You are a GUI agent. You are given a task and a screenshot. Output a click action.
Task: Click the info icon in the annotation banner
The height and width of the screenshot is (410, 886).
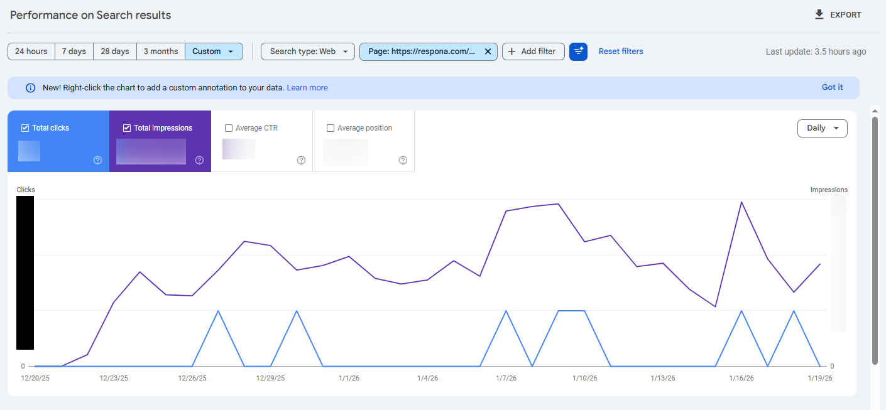31,87
